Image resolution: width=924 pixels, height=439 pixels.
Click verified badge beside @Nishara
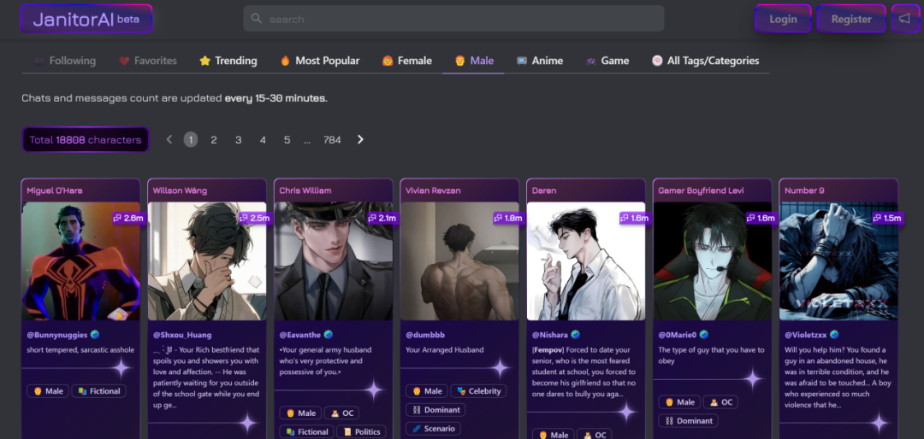pyautogui.click(x=576, y=335)
